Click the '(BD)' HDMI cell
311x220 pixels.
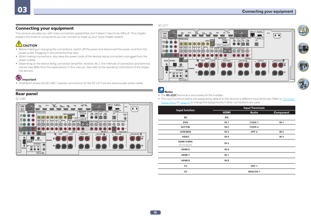(227, 117)
